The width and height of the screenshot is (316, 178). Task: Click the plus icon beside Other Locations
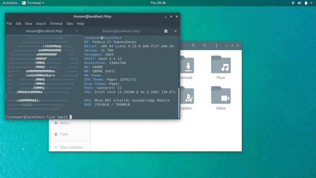56,148
